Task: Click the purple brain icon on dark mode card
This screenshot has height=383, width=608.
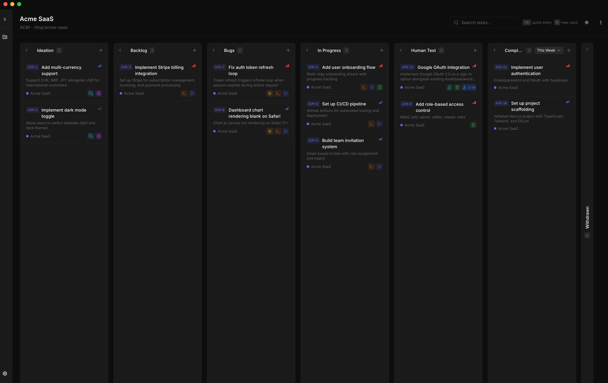Action: [98, 136]
